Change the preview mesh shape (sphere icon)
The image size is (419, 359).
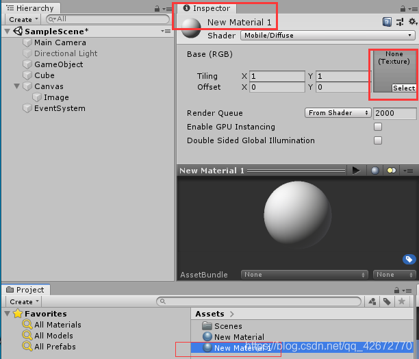click(375, 171)
